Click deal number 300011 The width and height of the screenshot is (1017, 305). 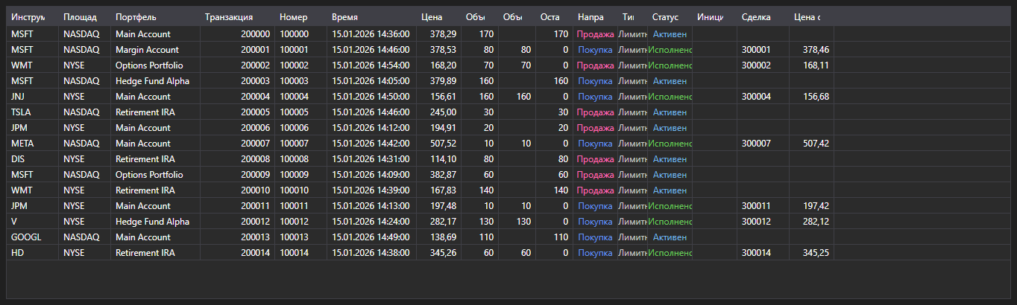(x=757, y=205)
